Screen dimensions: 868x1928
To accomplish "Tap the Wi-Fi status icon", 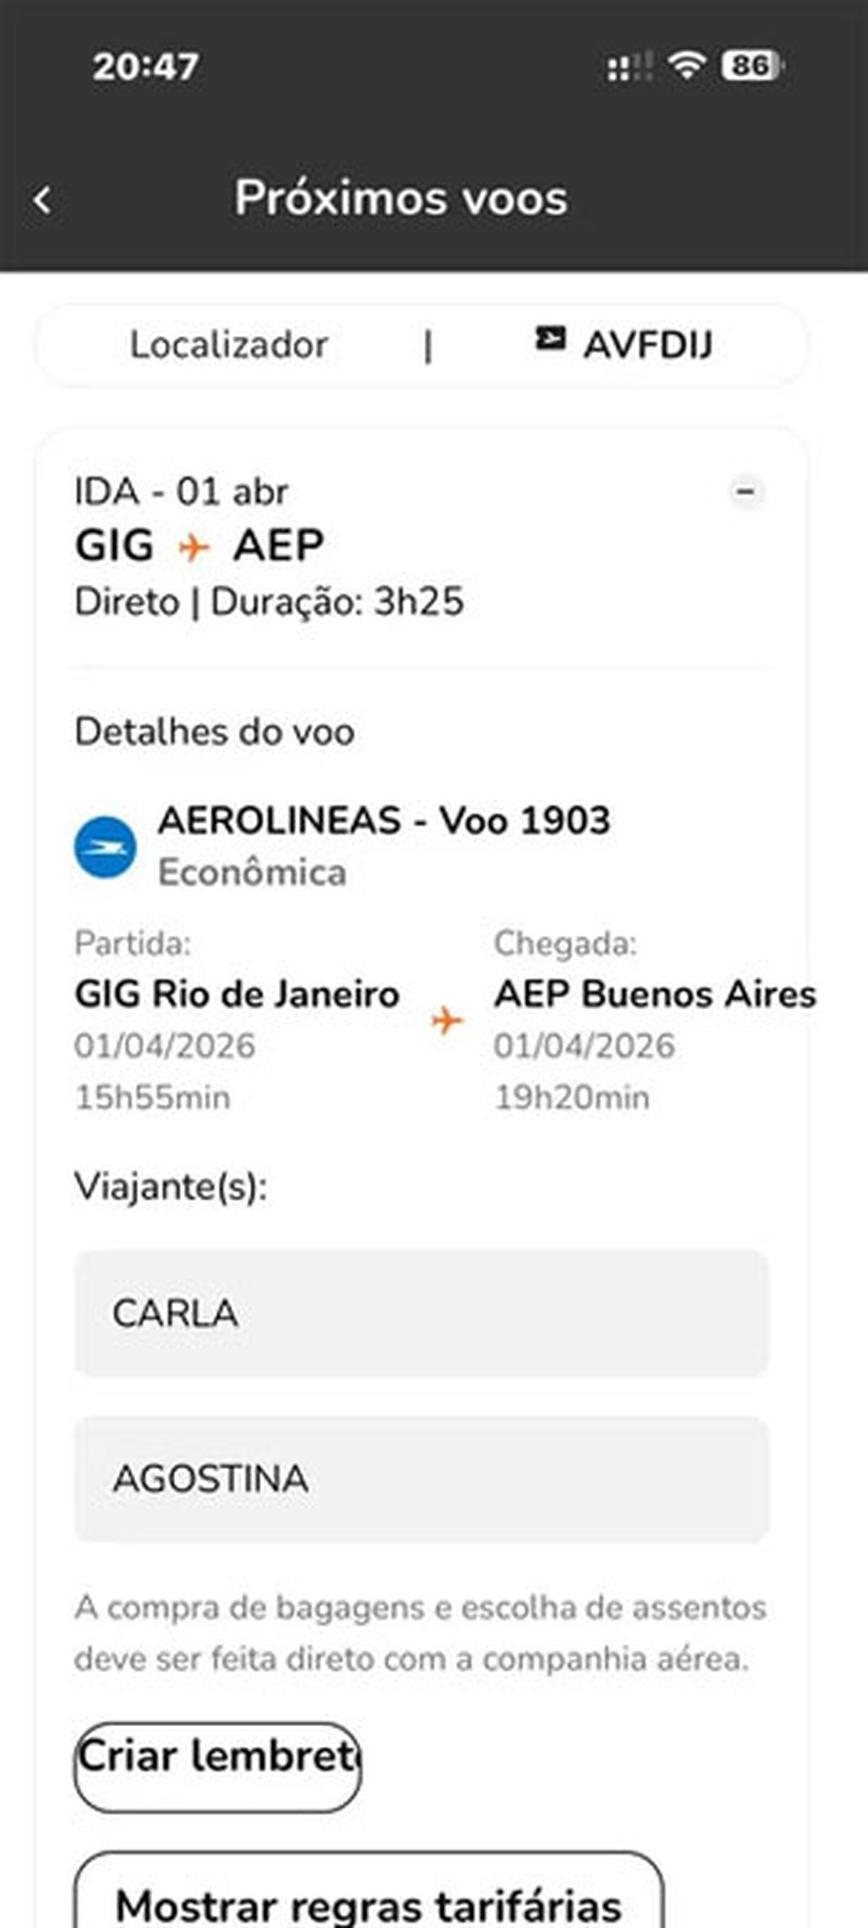I will (x=686, y=66).
